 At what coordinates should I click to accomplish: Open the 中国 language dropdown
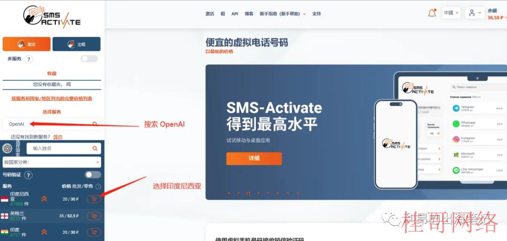(x=452, y=13)
